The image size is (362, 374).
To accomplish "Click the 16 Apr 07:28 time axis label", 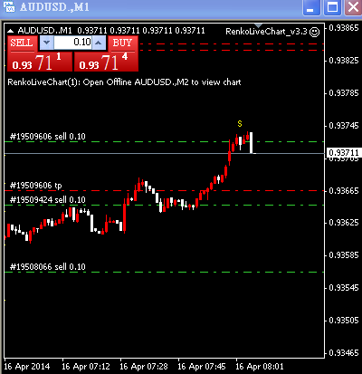I will (144, 367).
